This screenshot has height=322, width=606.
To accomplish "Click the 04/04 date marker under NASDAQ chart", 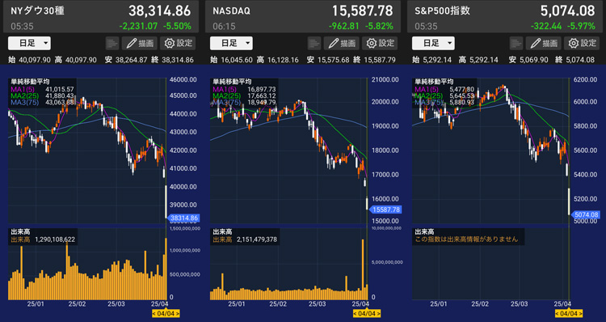I will pyautogui.click(x=367, y=313).
